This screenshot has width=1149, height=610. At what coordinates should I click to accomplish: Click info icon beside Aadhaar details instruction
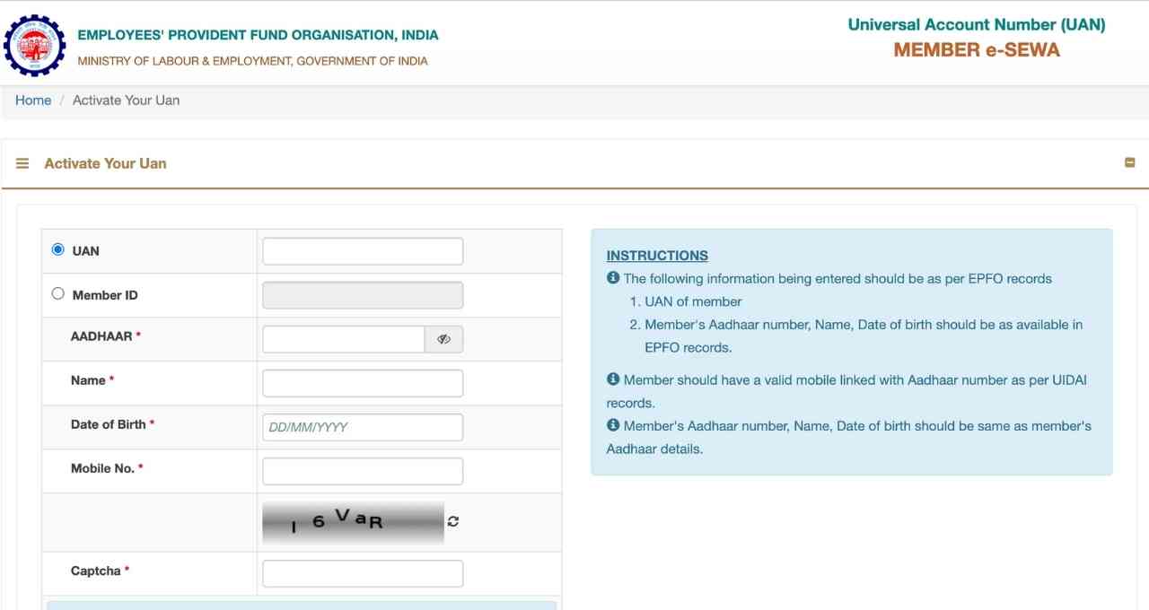pyautogui.click(x=613, y=425)
